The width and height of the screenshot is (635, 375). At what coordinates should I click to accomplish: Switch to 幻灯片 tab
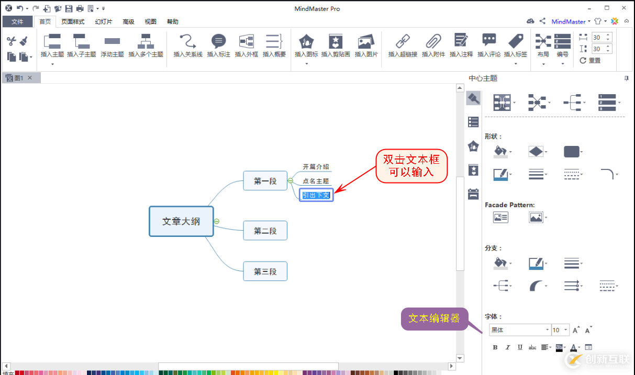pyautogui.click(x=104, y=21)
